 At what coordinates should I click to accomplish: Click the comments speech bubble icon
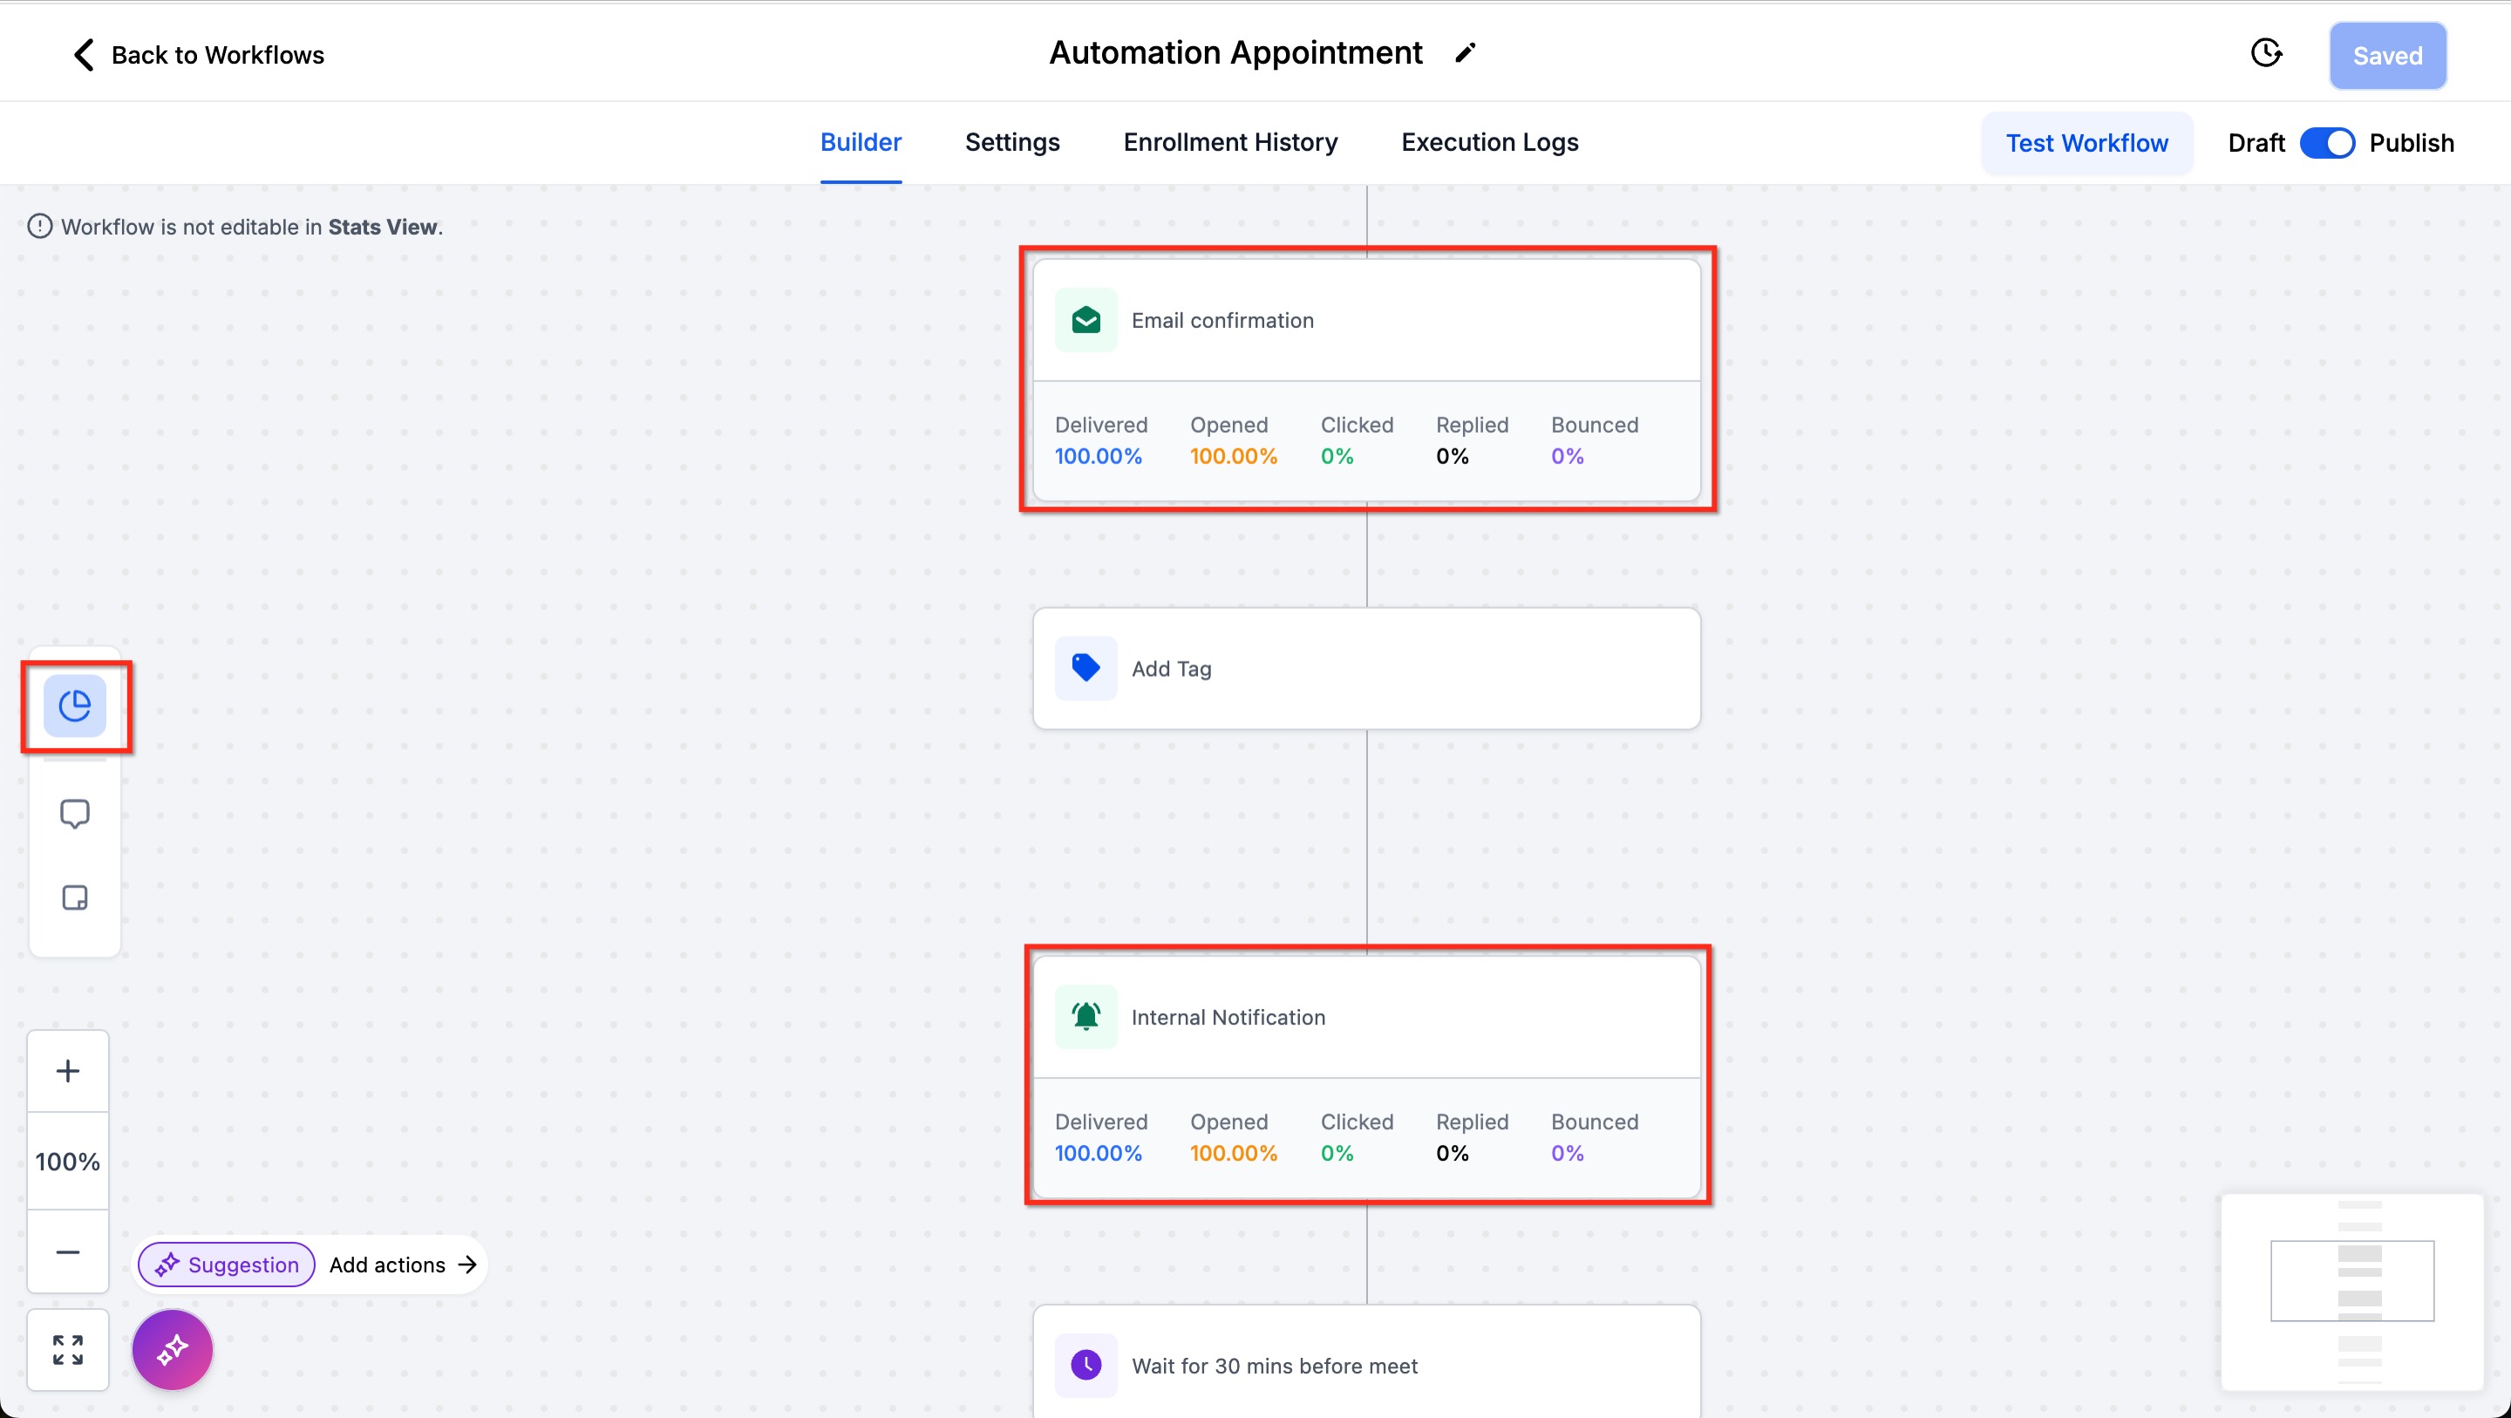tap(75, 814)
